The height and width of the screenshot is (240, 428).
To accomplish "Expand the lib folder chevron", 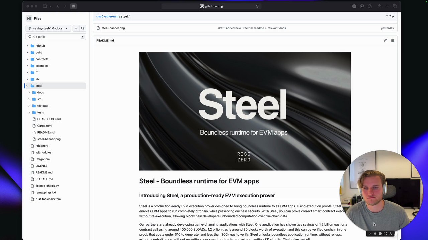I will [x=27, y=79].
